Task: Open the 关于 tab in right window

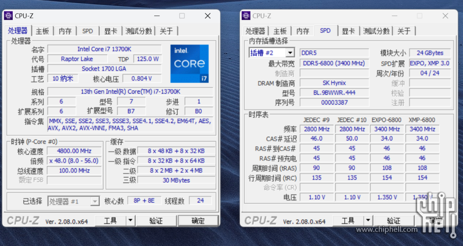Action: tap(404, 31)
